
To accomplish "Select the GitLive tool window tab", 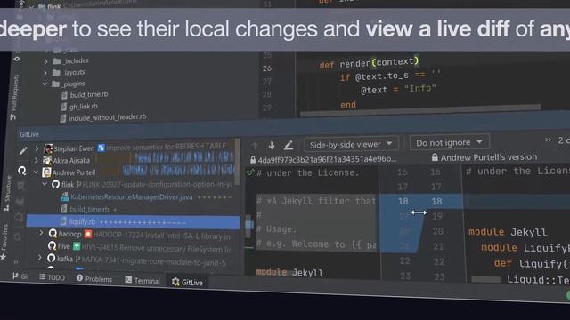I will click(187, 283).
